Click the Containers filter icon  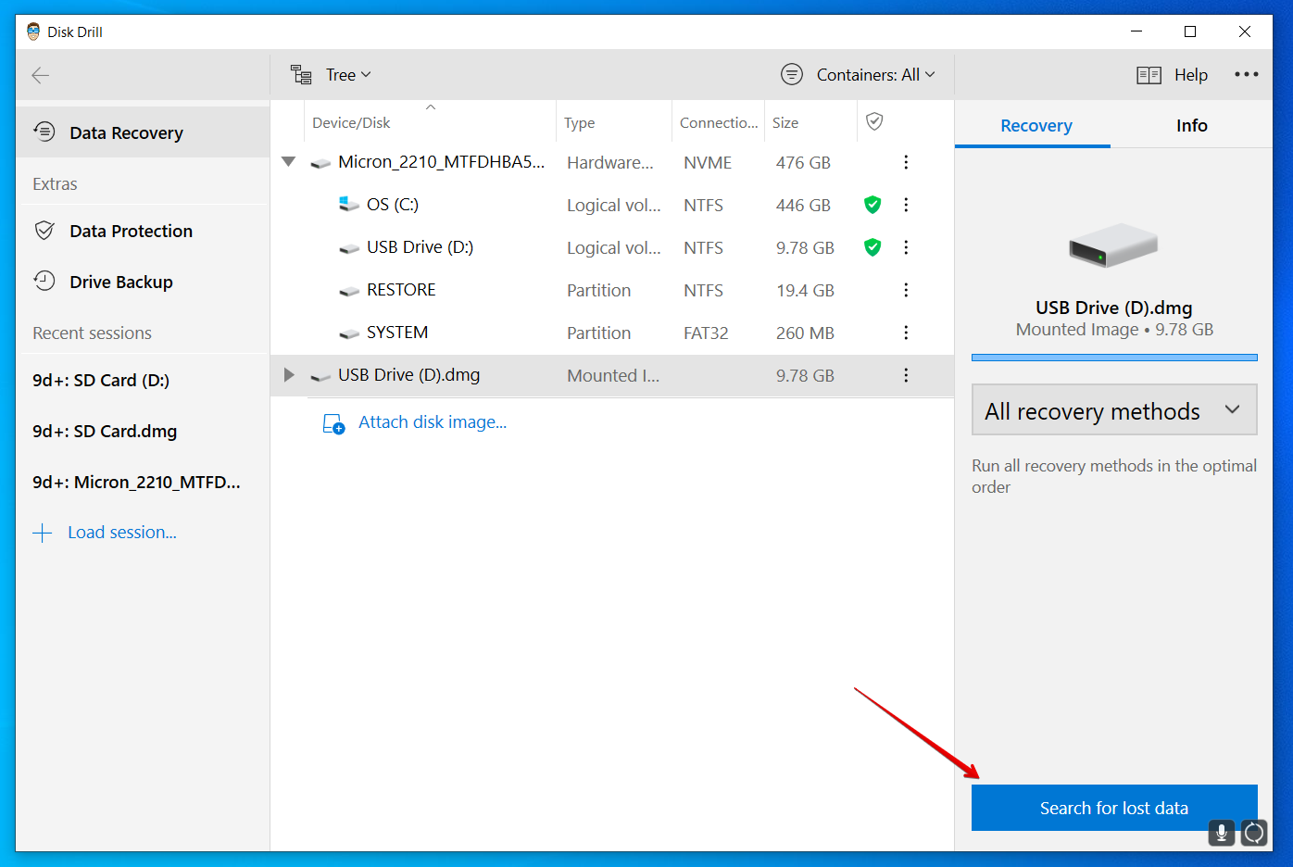click(x=792, y=74)
